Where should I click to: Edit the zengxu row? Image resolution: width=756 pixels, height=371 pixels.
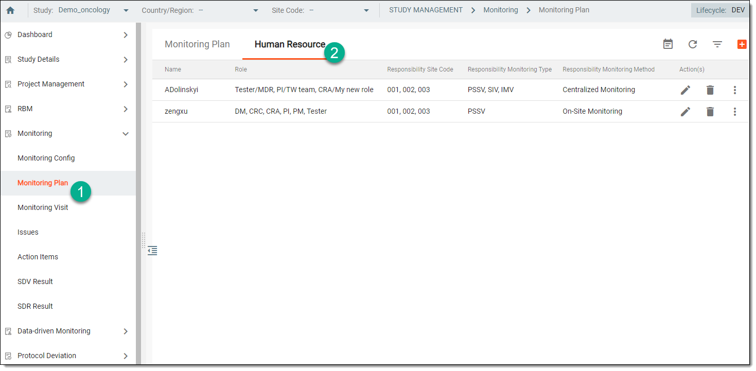(685, 112)
